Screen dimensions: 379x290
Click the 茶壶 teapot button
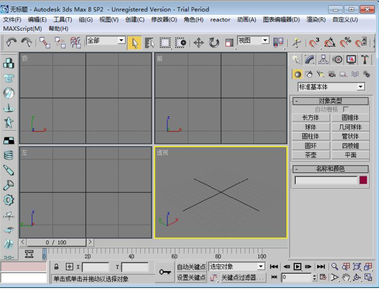311,155
